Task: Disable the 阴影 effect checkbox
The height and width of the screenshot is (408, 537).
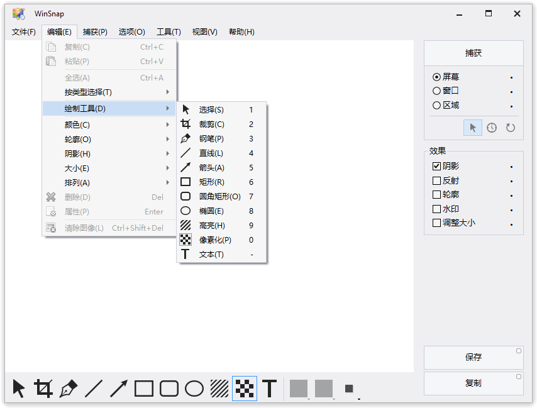Action: coord(437,167)
